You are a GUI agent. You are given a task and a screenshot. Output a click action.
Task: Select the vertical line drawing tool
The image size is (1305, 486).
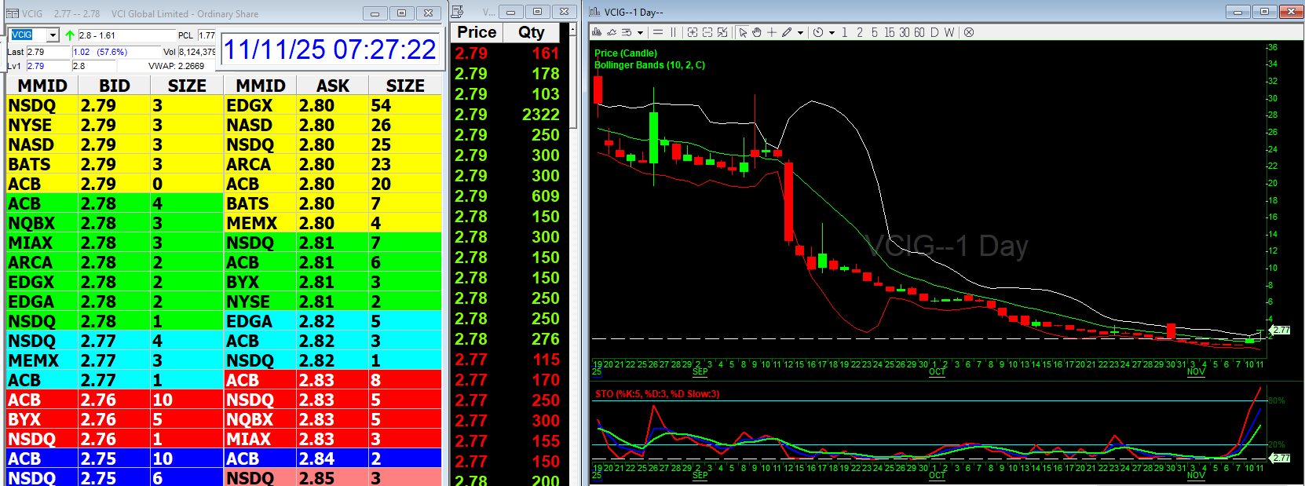tap(673, 32)
